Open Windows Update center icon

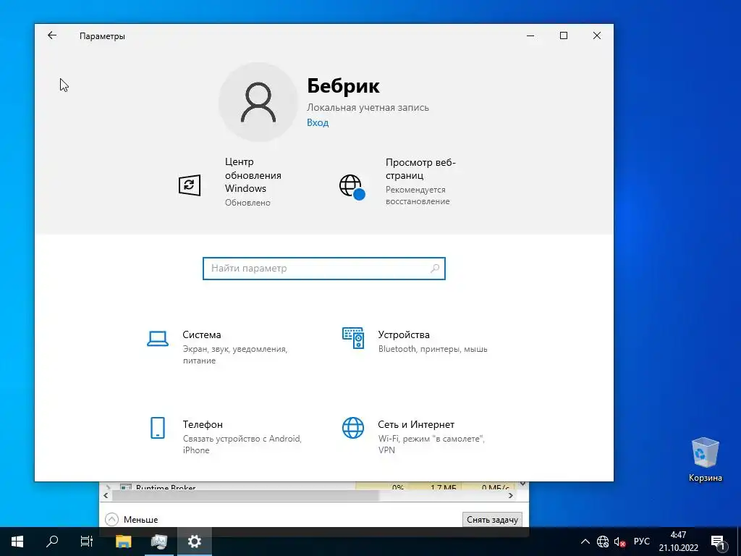(190, 185)
